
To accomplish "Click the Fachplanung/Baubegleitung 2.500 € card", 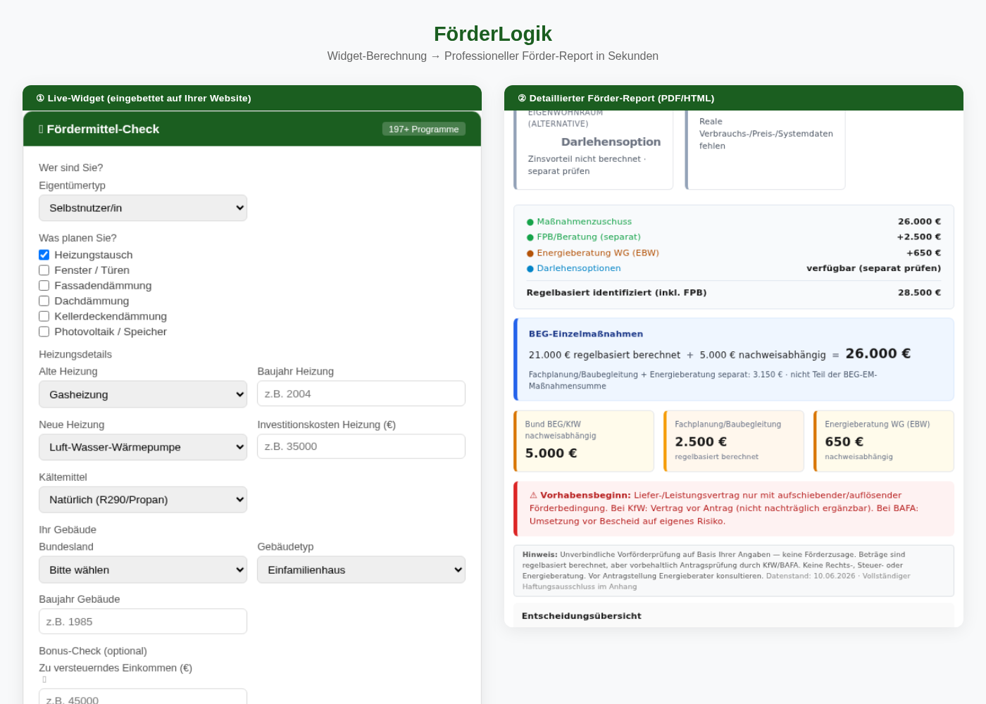I will [x=734, y=441].
